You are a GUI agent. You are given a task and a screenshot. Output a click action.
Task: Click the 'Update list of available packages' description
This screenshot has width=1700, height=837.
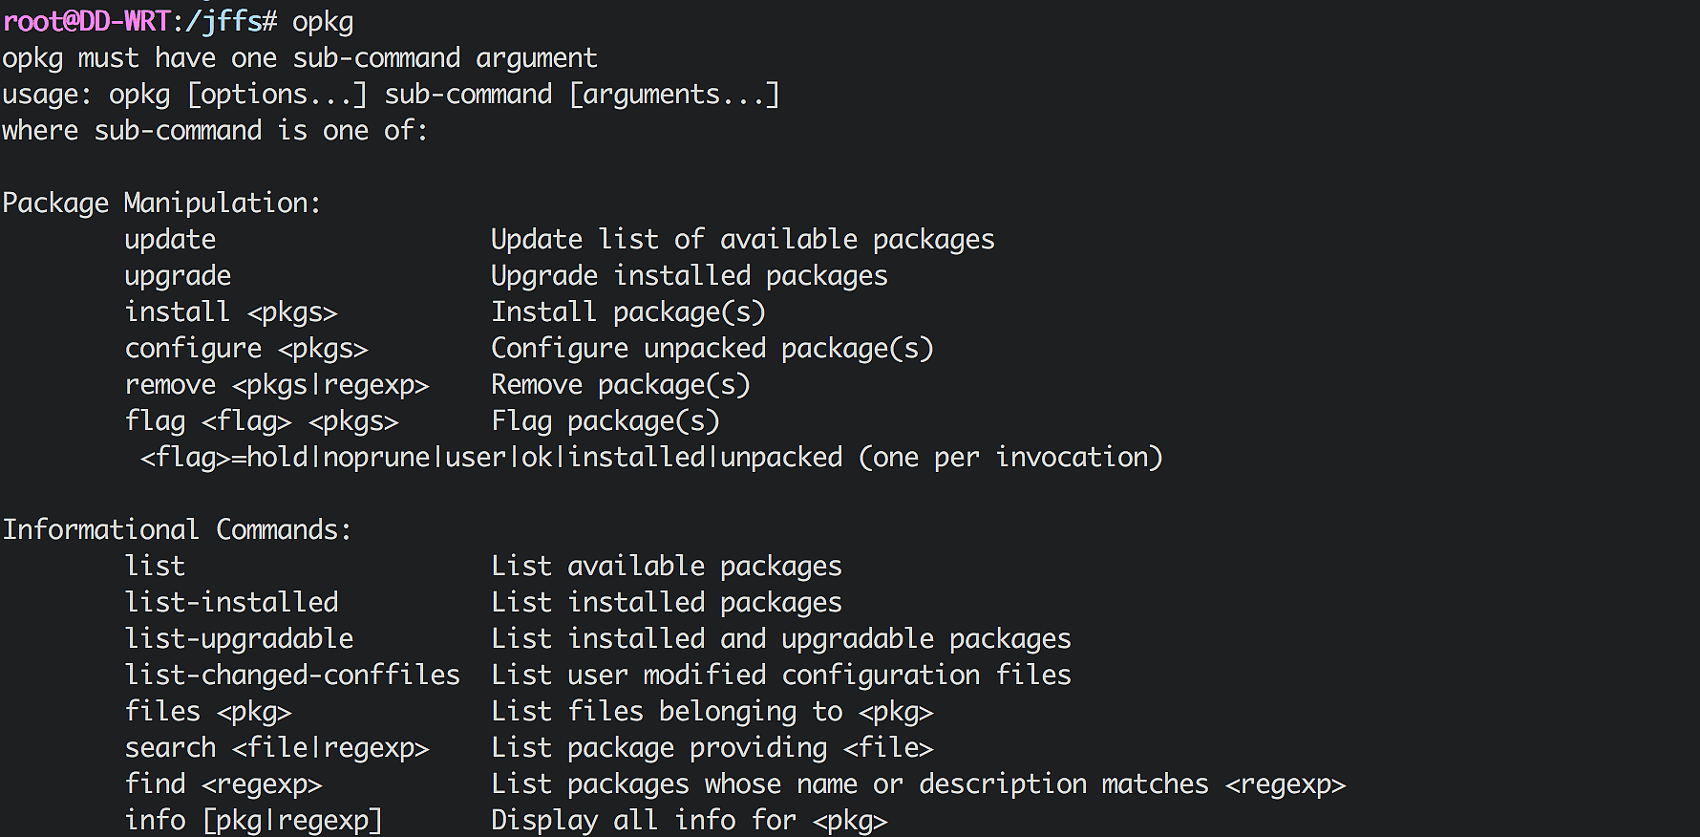(x=742, y=240)
